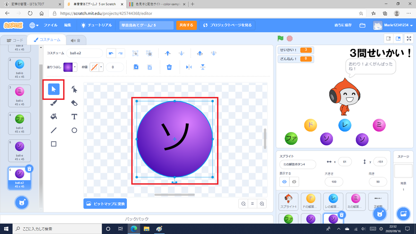Start project with green flag
Image resolution: width=416 pixels, height=234 pixels.
(x=281, y=38)
